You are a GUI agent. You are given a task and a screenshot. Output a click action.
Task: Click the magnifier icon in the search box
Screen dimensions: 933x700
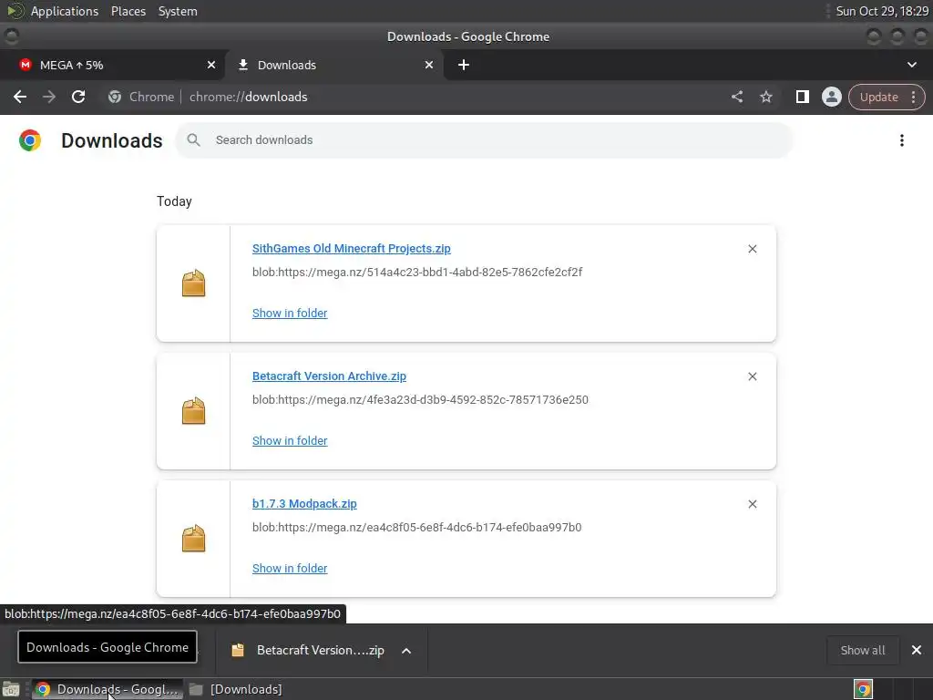(193, 139)
